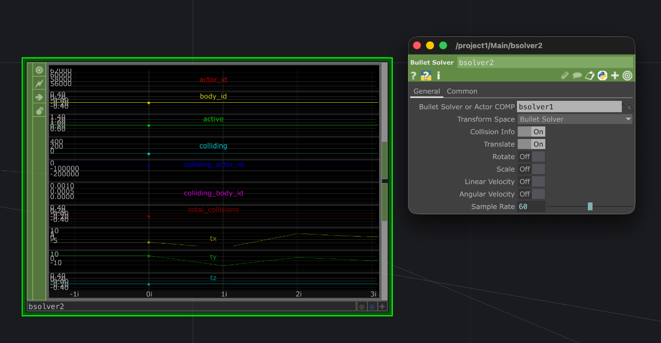The height and width of the screenshot is (343, 661).
Task: Switch to the General tab
Action: [427, 91]
